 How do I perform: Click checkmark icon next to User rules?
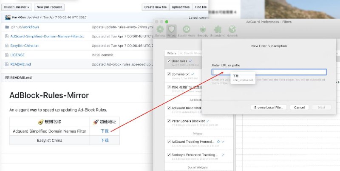coord(190,61)
